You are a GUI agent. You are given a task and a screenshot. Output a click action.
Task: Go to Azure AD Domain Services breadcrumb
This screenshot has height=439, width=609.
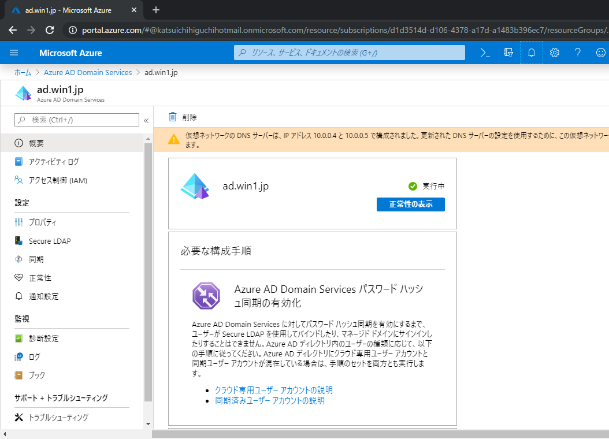point(88,72)
